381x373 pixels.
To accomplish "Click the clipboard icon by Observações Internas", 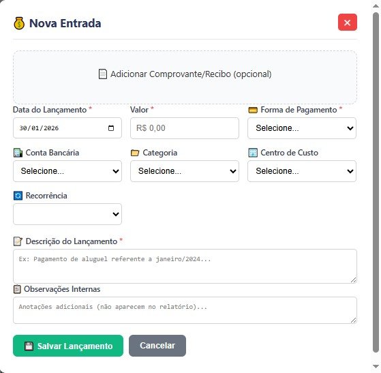I will click(x=17, y=289).
